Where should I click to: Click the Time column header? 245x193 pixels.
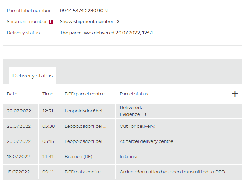pos(48,94)
